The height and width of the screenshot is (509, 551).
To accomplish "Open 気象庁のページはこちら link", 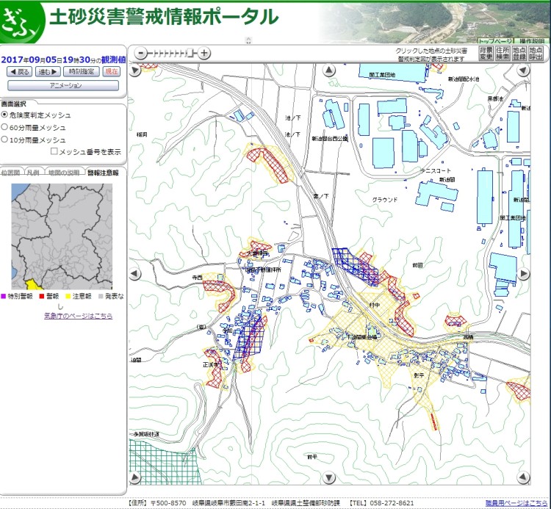I will point(79,316).
